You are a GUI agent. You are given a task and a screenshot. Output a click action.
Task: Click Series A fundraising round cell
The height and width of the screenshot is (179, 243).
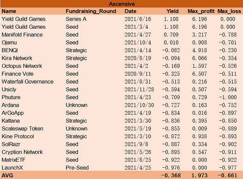pos(76,19)
